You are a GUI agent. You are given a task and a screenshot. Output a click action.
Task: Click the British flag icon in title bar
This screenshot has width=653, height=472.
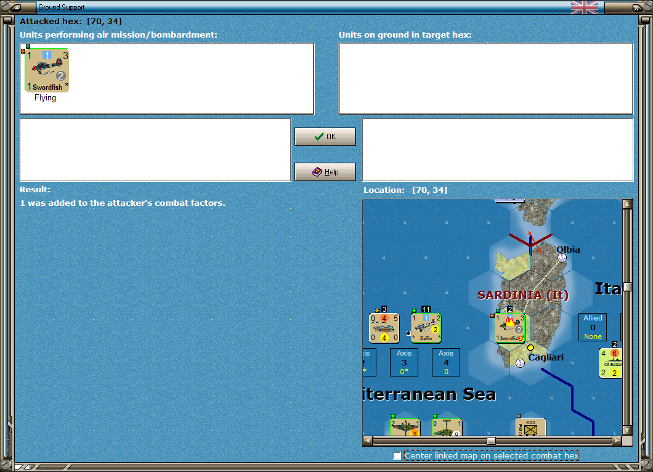click(584, 7)
